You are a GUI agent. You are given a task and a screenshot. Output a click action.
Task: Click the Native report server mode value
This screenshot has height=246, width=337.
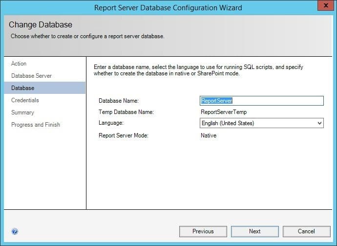(209, 135)
